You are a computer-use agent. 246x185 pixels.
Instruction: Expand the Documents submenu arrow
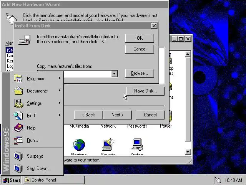[60, 91]
